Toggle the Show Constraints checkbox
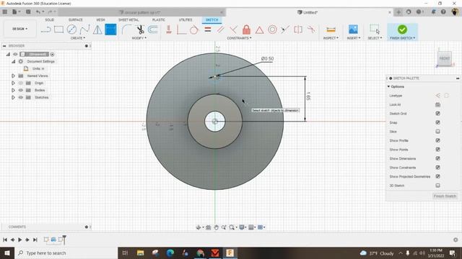Image resolution: width=462 pixels, height=259 pixels. [438, 168]
